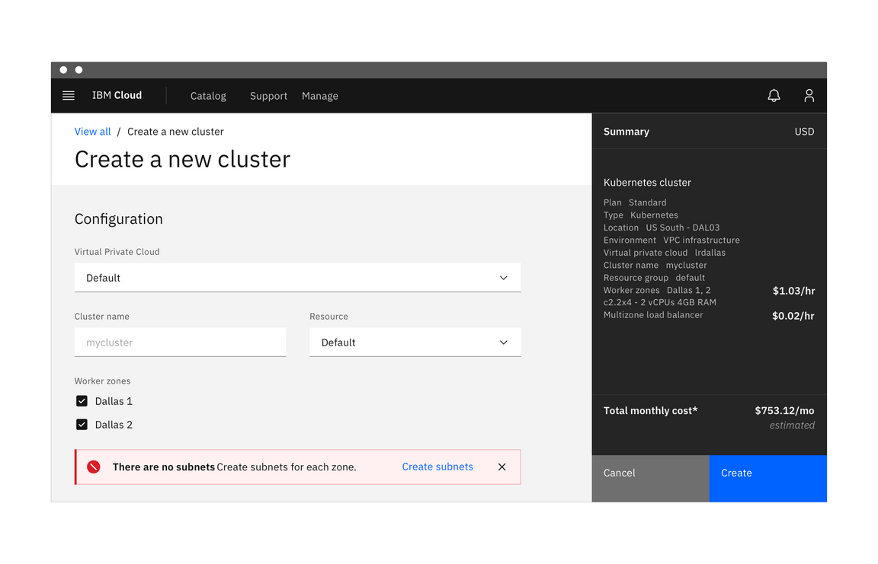Open the navigation hamburger menu
The image size is (878, 564).
[68, 95]
